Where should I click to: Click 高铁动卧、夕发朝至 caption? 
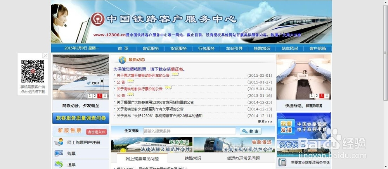click(81, 106)
